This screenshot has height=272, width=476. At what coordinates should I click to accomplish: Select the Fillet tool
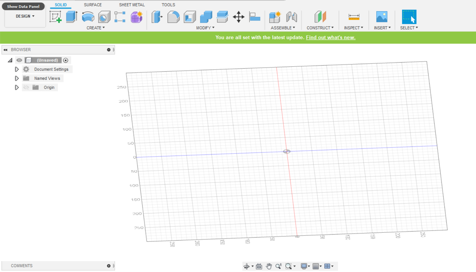tap(173, 17)
